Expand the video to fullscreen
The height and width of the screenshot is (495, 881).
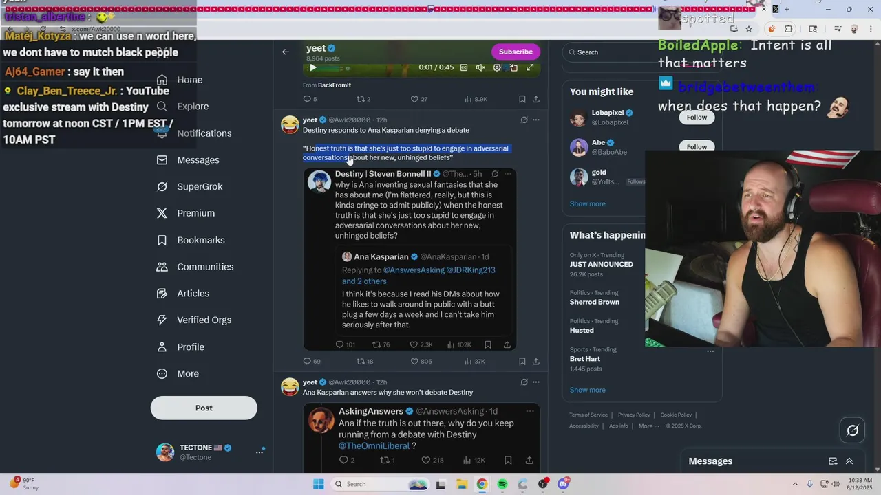(530, 67)
